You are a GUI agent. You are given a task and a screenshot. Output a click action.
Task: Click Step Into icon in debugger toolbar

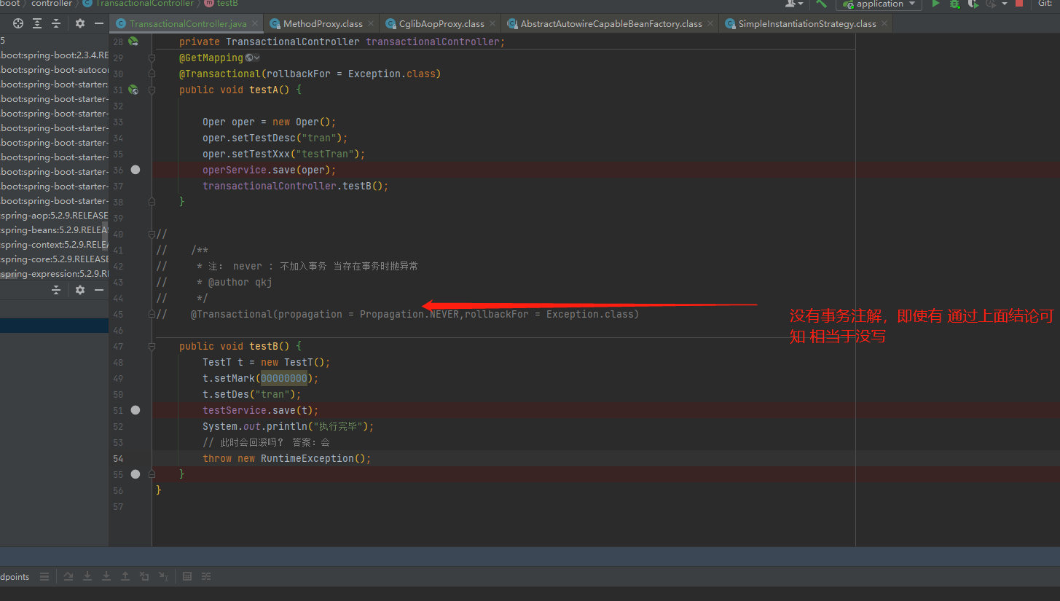[x=87, y=576]
